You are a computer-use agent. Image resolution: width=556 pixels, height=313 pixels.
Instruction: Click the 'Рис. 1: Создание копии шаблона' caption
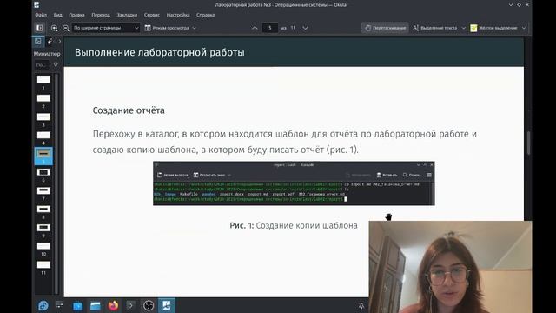click(x=294, y=226)
